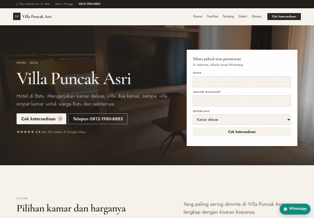Click the 4.8 dari 412 ulasan text
The height and width of the screenshot is (218, 314).
tap(61, 132)
